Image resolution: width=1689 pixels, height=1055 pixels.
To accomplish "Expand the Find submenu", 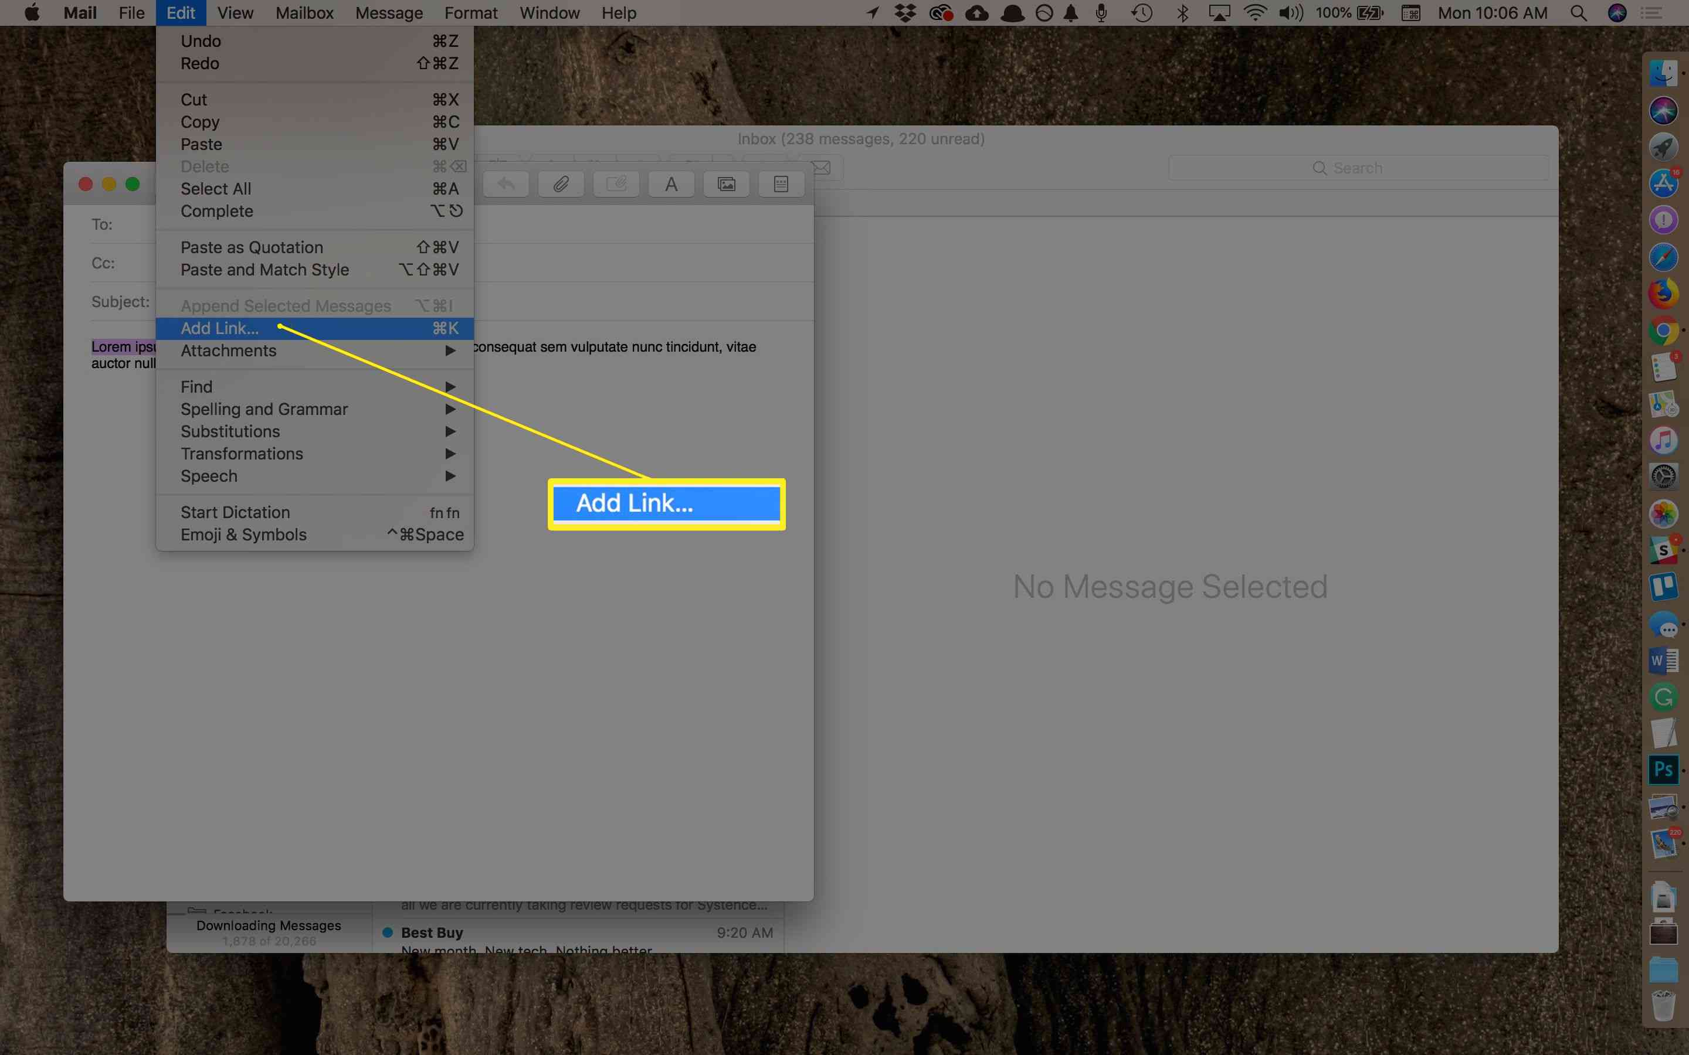I will click(x=315, y=387).
